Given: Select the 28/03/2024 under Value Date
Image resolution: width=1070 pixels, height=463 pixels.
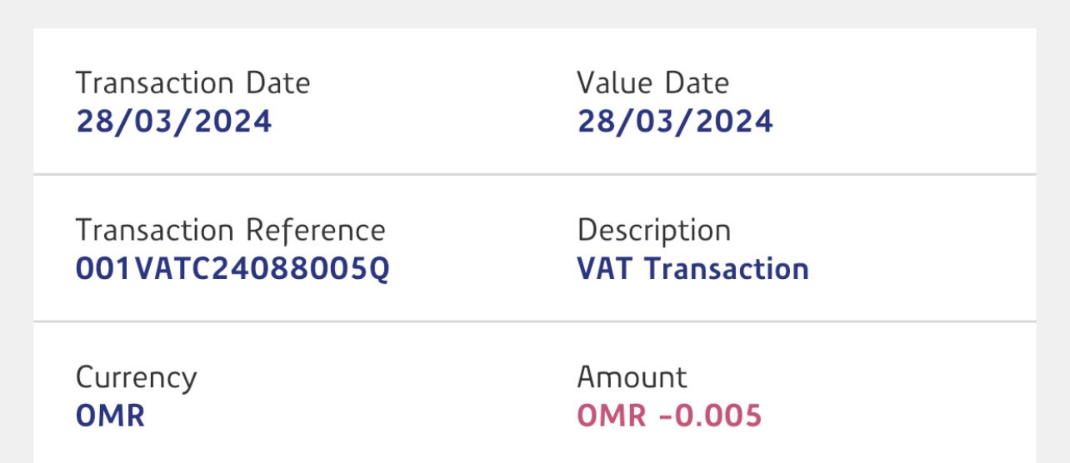Looking at the screenshot, I should coord(675,122).
